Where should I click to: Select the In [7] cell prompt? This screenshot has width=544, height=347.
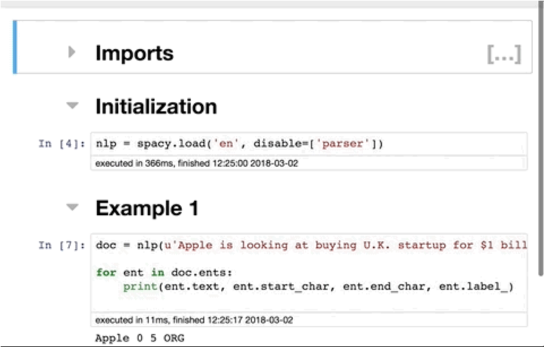pos(62,245)
